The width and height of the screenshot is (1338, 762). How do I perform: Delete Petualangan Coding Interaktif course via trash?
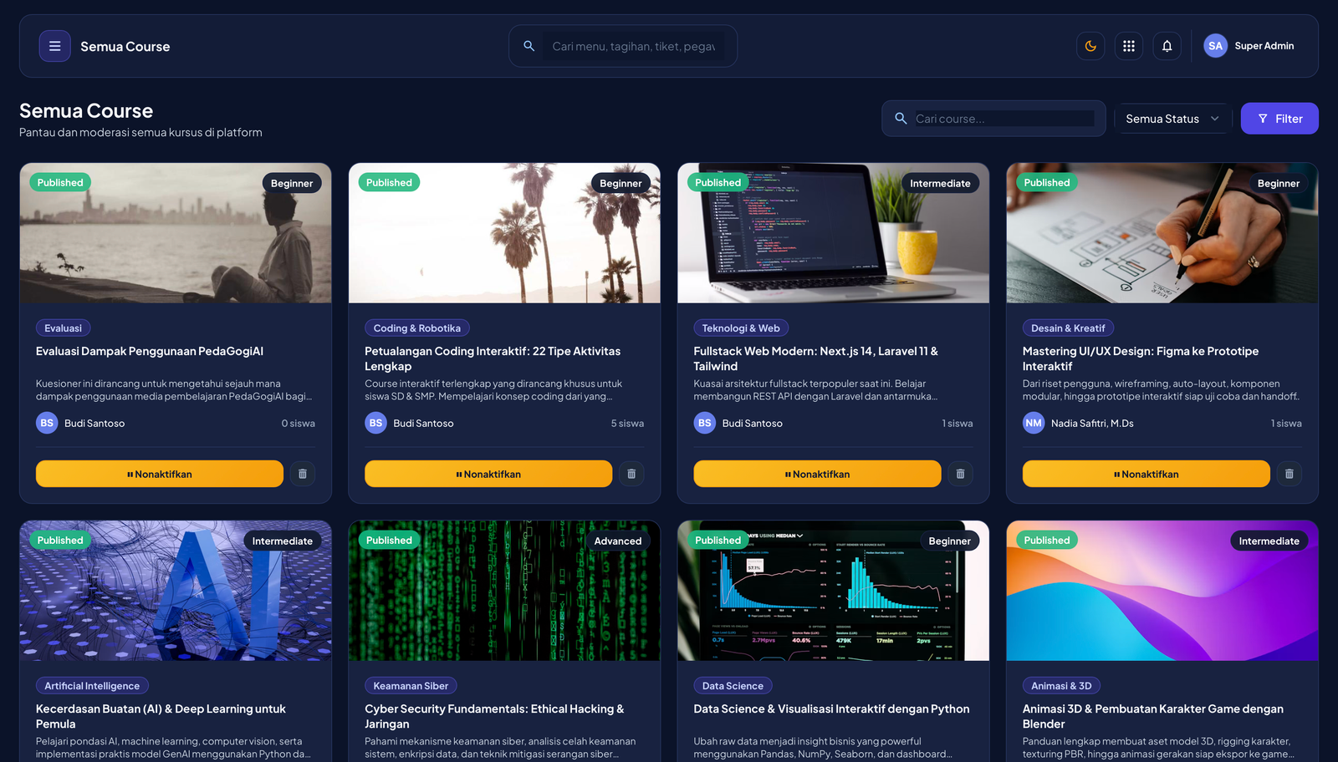click(631, 474)
